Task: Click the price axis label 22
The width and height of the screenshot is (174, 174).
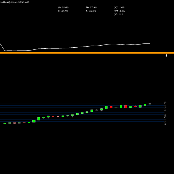Action: click(165, 119)
